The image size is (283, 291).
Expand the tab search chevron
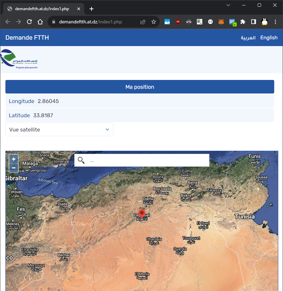pos(228,5)
